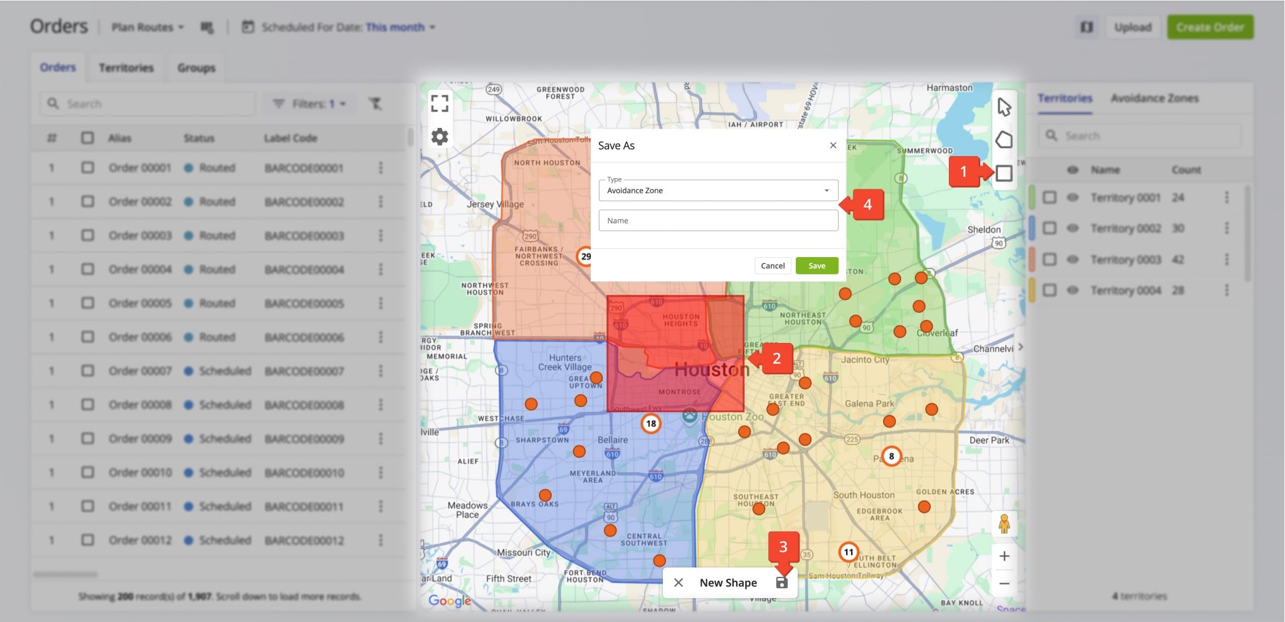The height and width of the screenshot is (622, 1285).
Task: Open the Filters: 1 dropdown
Action: tap(309, 104)
